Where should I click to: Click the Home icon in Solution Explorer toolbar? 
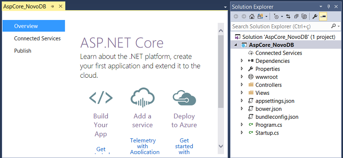[252, 16]
